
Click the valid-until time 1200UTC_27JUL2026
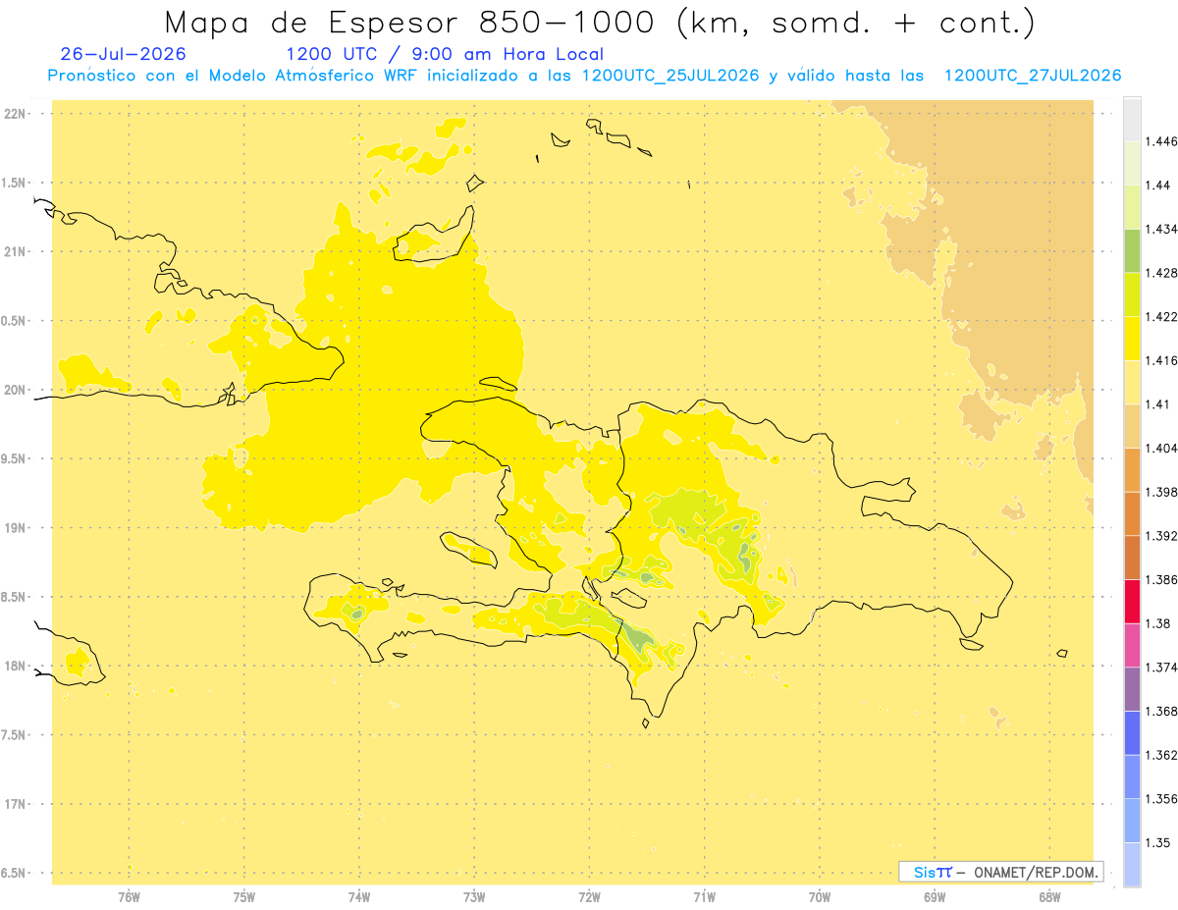tap(1033, 76)
